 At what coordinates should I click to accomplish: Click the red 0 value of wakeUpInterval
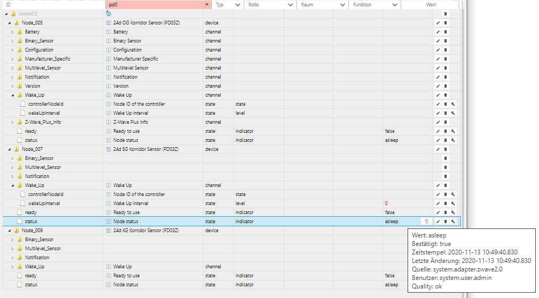click(x=386, y=203)
